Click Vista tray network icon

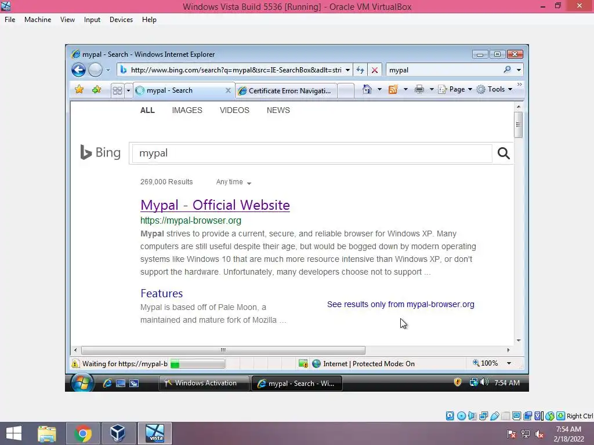click(473, 382)
